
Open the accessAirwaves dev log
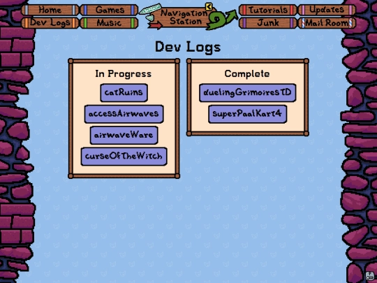[x=124, y=114]
